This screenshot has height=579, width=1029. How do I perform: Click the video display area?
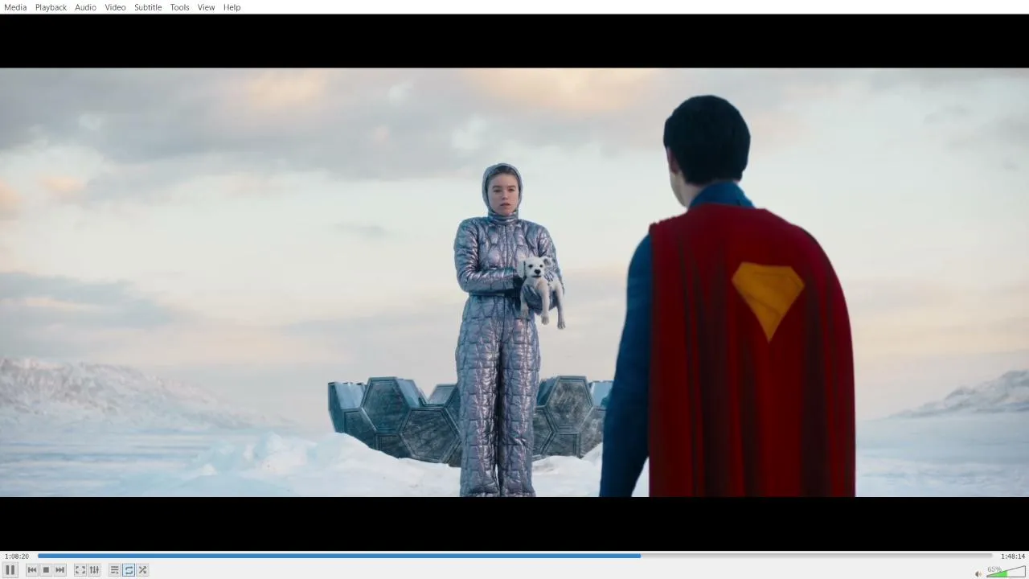(514, 282)
